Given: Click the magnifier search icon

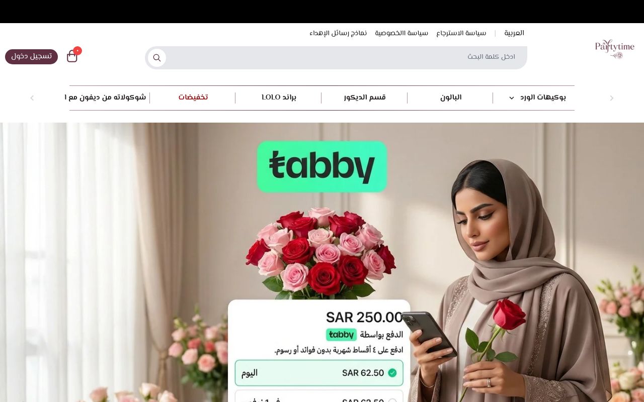Looking at the screenshot, I should (157, 58).
